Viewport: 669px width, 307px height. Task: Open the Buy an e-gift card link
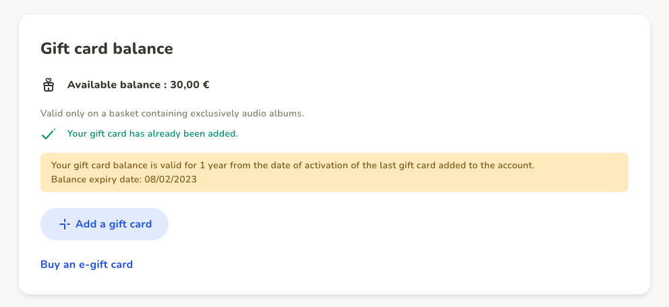pyautogui.click(x=86, y=265)
